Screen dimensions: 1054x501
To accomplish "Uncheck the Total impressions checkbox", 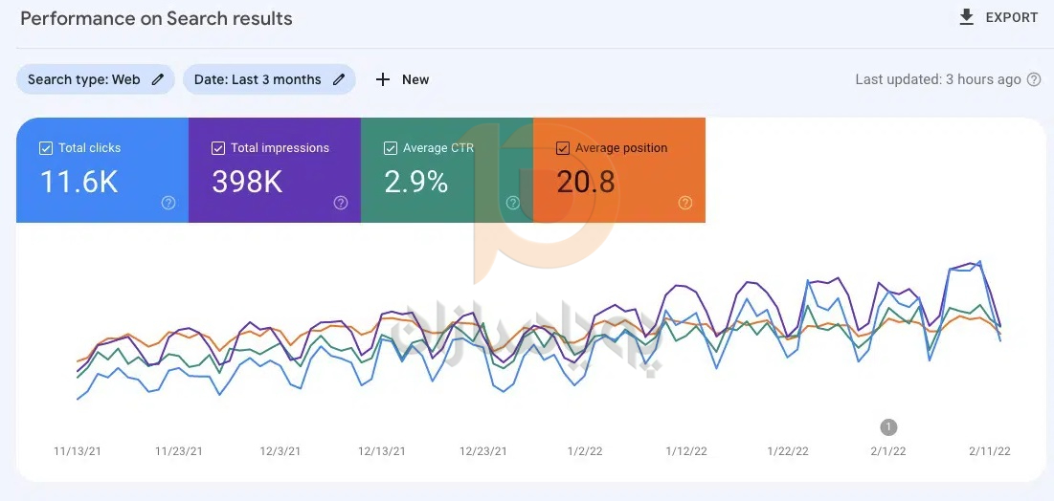I will point(218,148).
